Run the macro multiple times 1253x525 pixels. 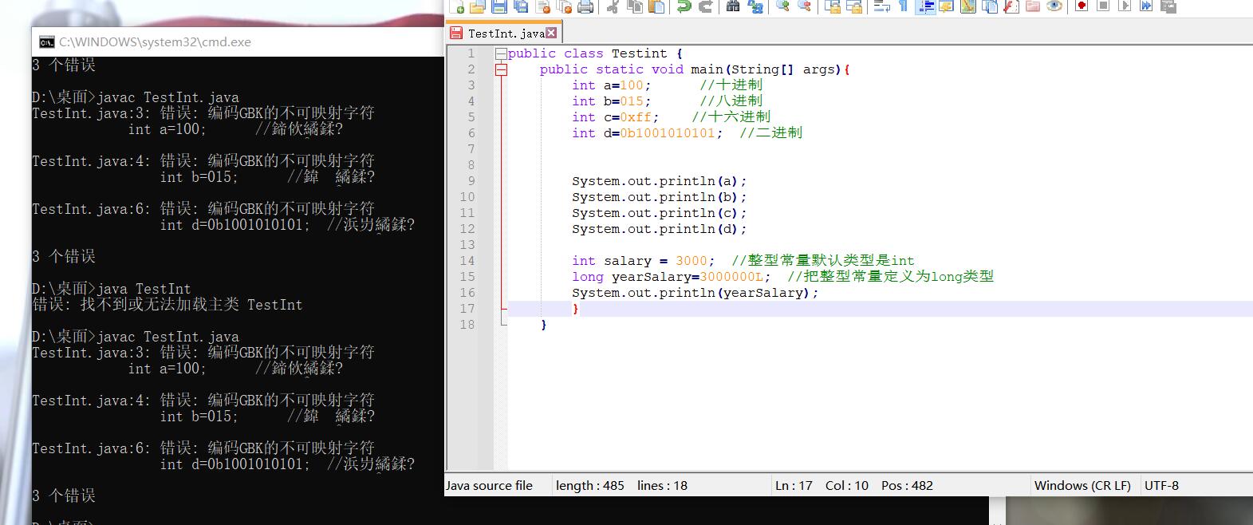1146,6
